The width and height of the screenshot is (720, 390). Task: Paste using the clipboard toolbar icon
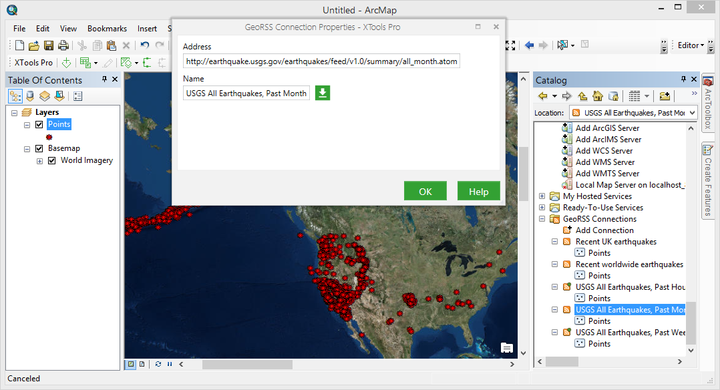[x=111, y=45]
